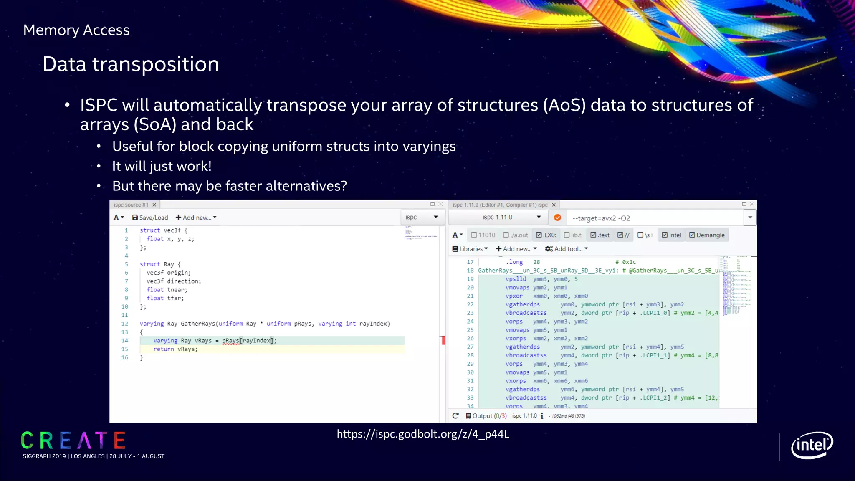Image resolution: width=855 pixels, height=481 pixels.
Task: Uncheck the .LX0: unused labels filter
Action: click(546, 235)
